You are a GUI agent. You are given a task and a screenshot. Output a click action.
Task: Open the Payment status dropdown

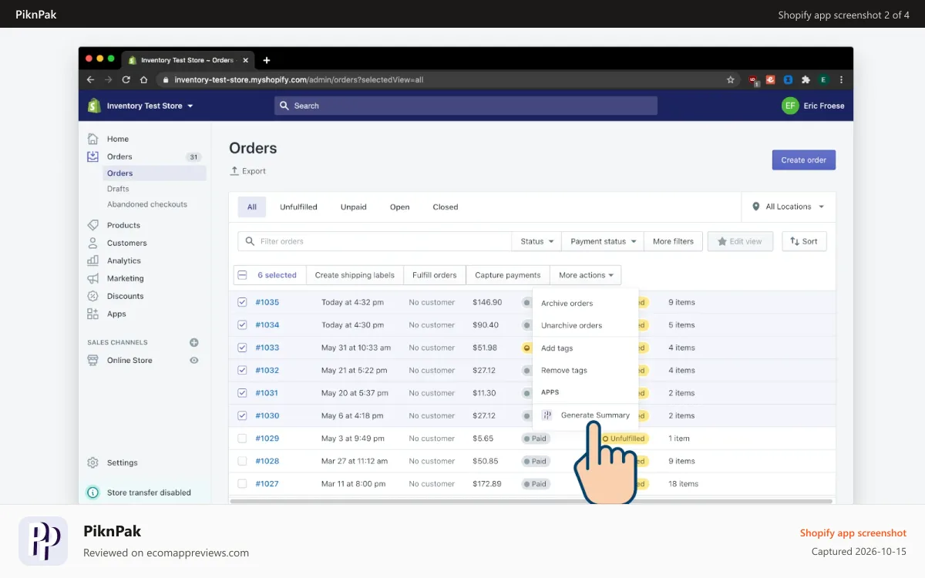click(602, 241)
